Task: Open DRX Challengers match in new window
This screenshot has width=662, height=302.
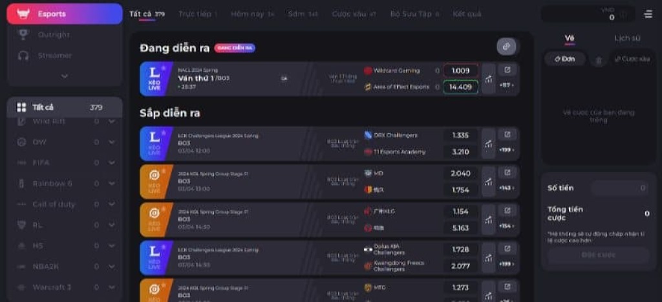Action: (x=507, y=134)
